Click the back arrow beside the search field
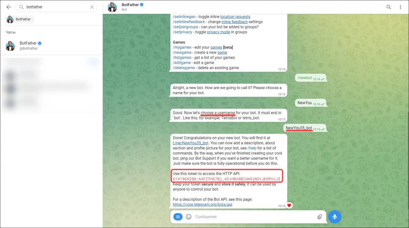The image size is (409, 228). (x=9, y=7)
